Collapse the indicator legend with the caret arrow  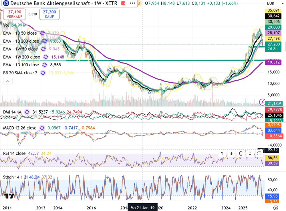[8, 81]
